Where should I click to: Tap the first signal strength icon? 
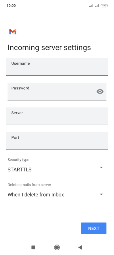coord(91,6)
